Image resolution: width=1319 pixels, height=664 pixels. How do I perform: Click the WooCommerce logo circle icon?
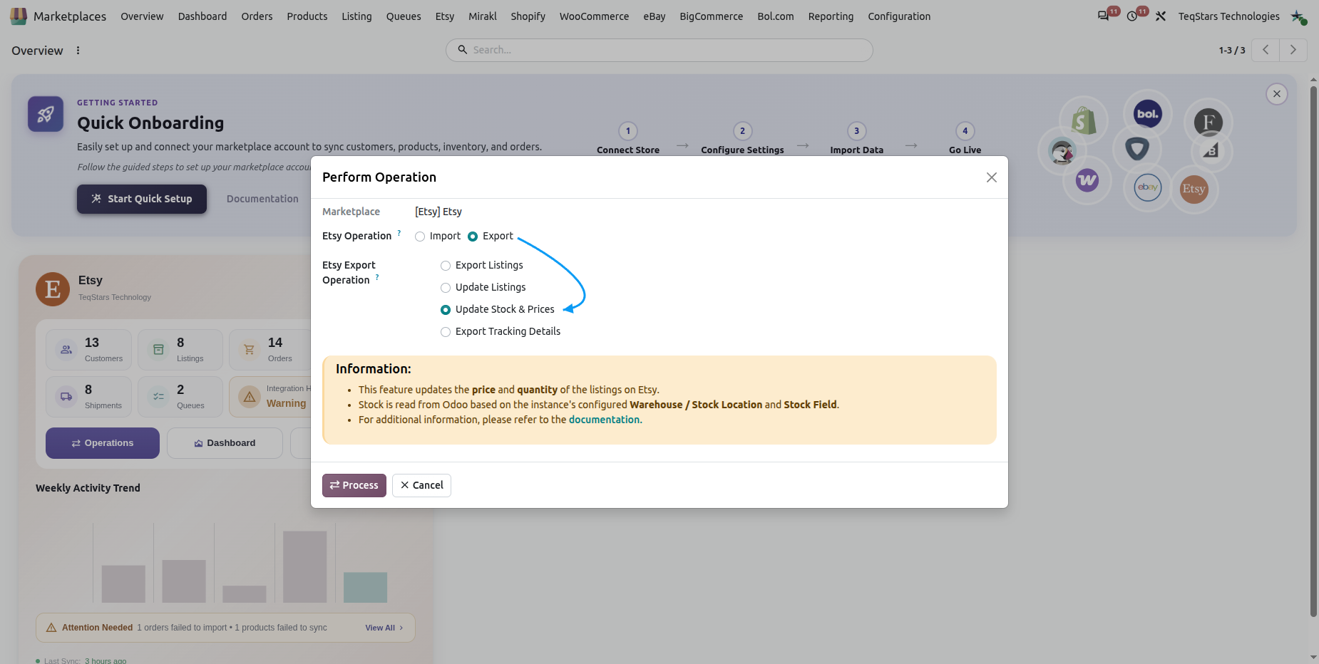1087,180
